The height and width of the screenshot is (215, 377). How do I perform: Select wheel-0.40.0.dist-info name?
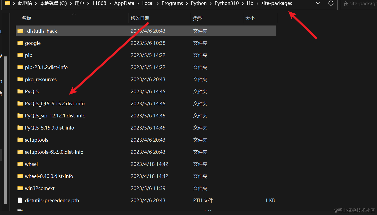tap(49, 176)
